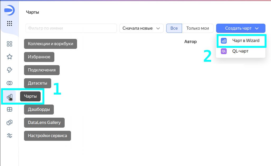This screenshot has width=271, height=166.
Task: Expand the 'Создать чарт' dropdown button
Action: [x=241, y=28]
